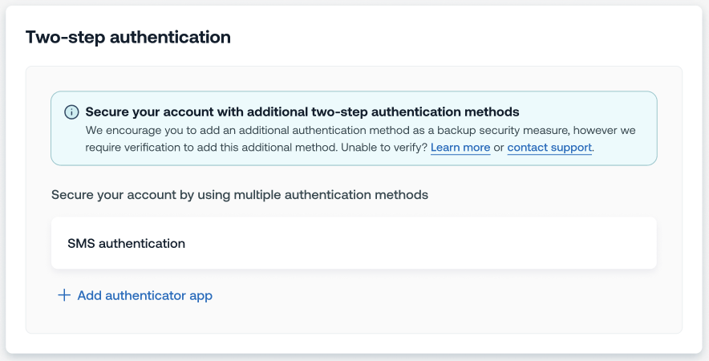Open the Learn more link
Image resolution: width=709 pixels, height=361 pixels.
click(x=460, y=148)
